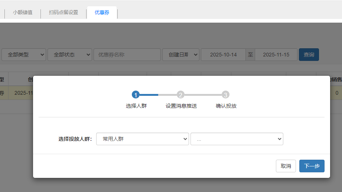Focus the 优惠券名称 input field
The image size is (342, 192).
(127, 55)
